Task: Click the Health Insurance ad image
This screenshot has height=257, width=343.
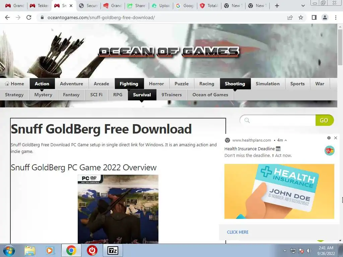Action: click(x=279, y=191)
